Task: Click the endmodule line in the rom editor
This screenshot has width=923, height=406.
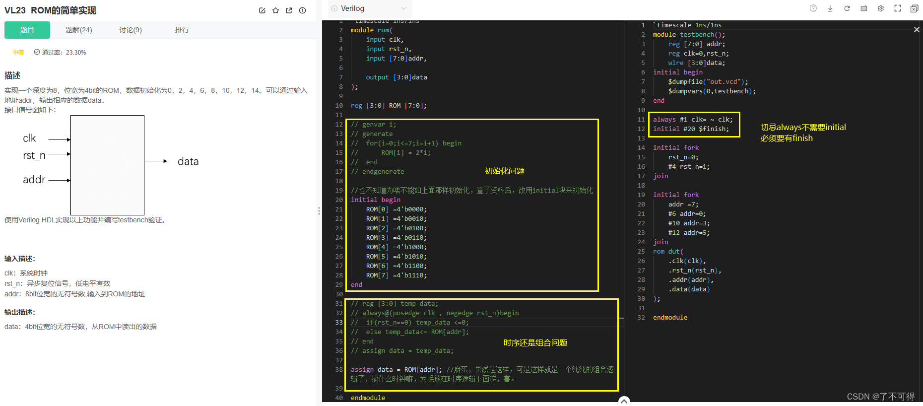Action: [x=368, y=398]
